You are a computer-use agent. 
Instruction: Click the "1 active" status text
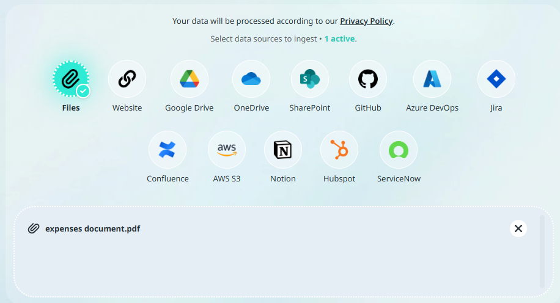point(339,38)
